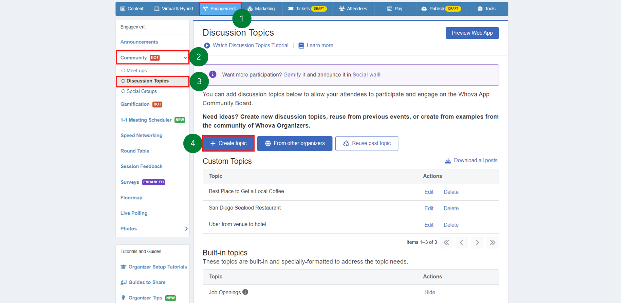Go to first page of topics
This screenshot has width=621, height=303.
(446, 242)
